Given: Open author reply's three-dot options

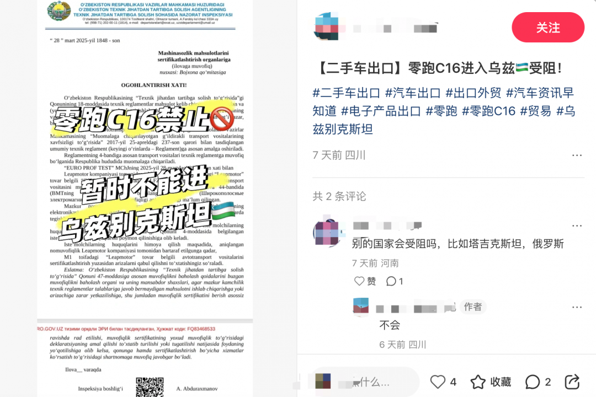Looking at the screenshot, I should coord(577,307).
